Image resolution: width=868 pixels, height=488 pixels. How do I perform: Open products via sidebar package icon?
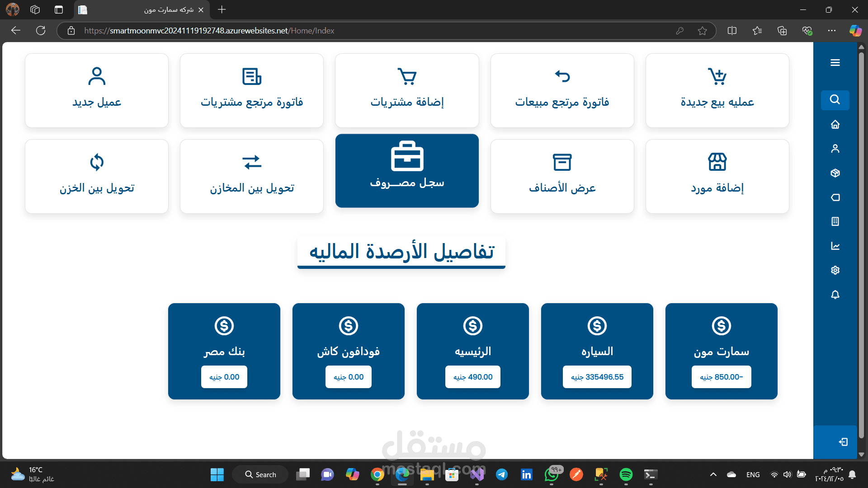tap(835, 173)
